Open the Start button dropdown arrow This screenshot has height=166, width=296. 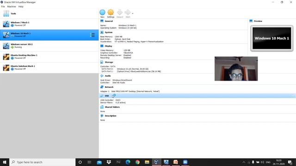pyautogui.click(x=133, y=13)
